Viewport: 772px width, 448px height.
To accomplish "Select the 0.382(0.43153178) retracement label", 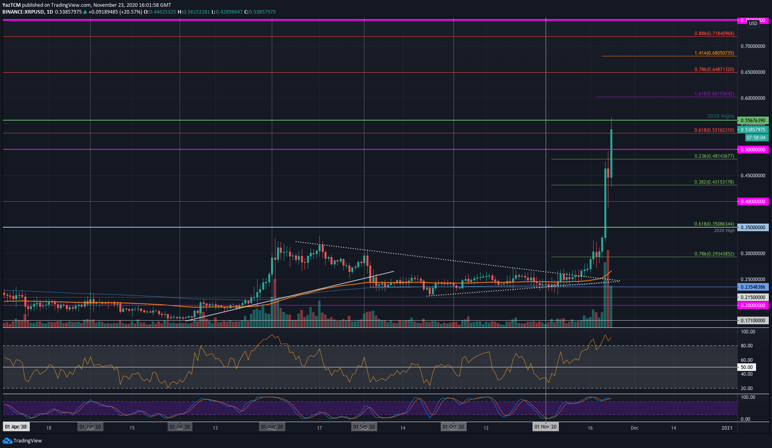I will pos(714,182).
